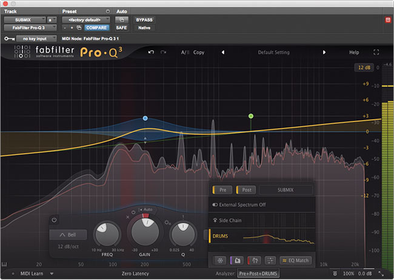The height and width of the screenshot is (280, 394).
Task: Select Side Chain spectrum option
Action: (x=262, y=220)
